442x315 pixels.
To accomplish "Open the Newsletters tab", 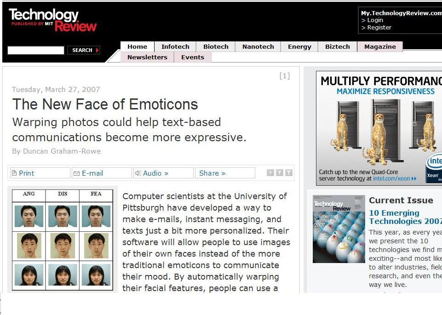I will click(147, 57).
